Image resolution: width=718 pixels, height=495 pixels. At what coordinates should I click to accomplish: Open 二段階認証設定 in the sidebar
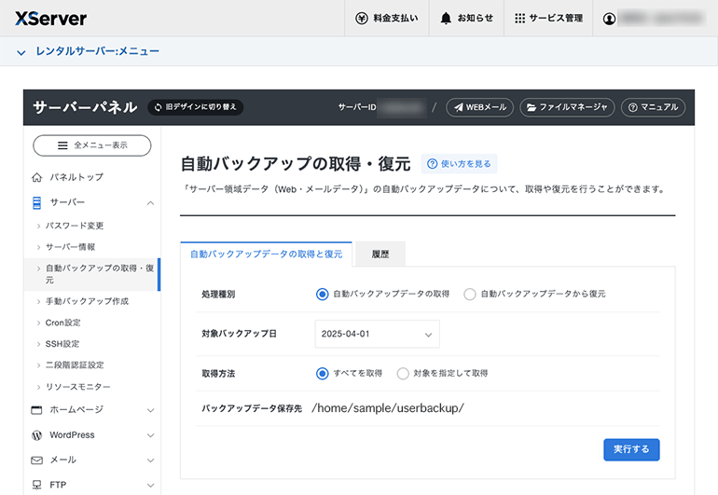(75, 364)
